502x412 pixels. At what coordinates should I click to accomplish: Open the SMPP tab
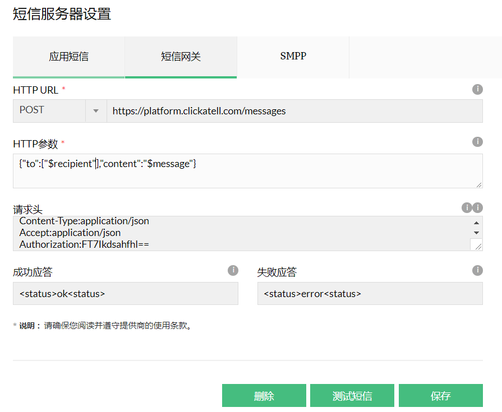pos(293,57)
